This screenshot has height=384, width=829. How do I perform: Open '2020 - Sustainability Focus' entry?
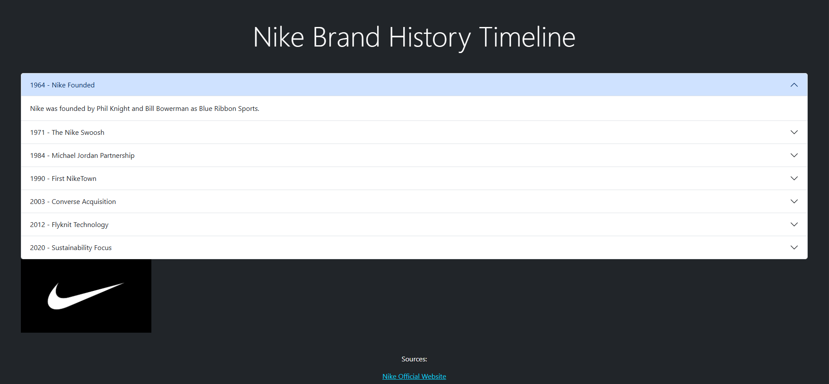(71, 247)
